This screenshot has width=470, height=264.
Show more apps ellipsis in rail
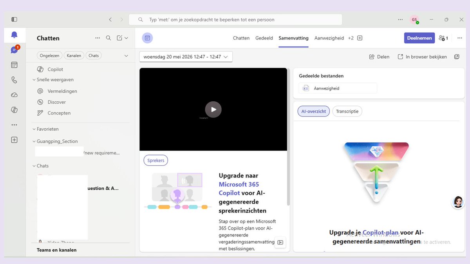tap(14, 125)
